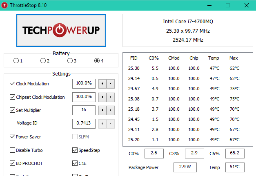Click the ThrottleStop app icon in title bar
Screen dimensions: 256x176
pos(4,5)
